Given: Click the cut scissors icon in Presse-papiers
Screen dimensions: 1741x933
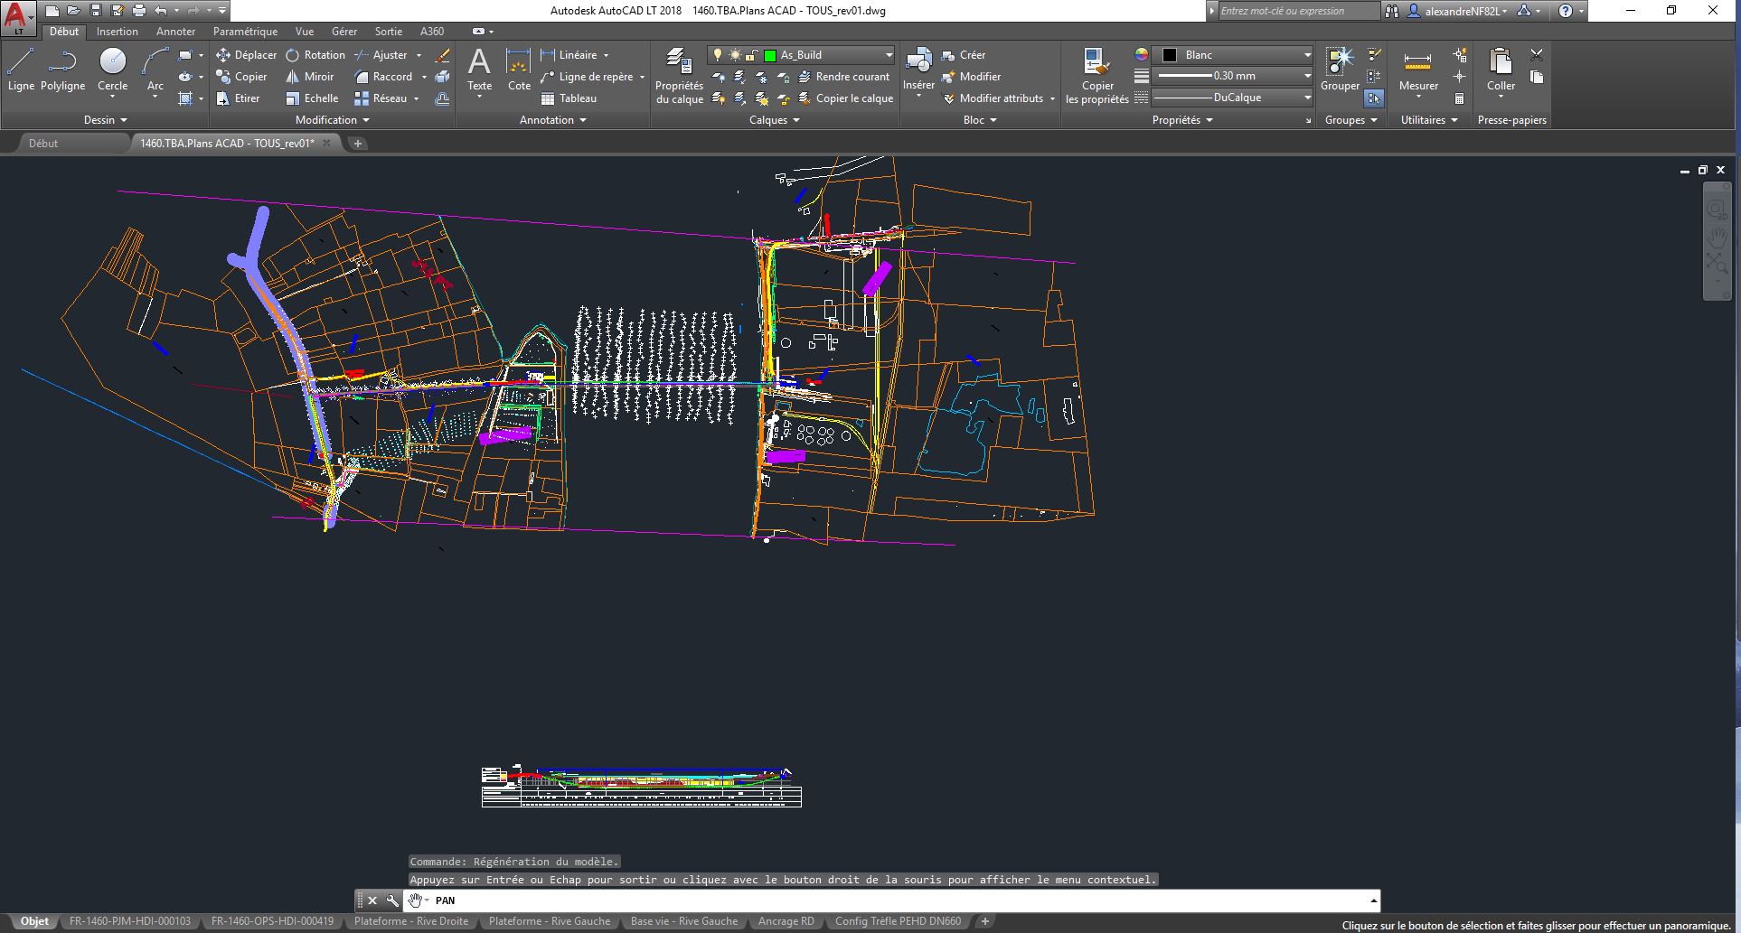Looking at the screenshot, I should click(x=1537, y=55).
